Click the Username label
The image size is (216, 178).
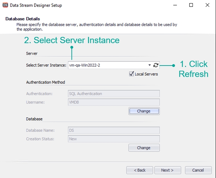[x=35, y=102]
